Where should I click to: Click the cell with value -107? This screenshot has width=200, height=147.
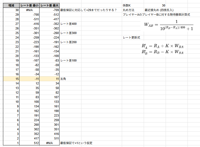point(29,60)
